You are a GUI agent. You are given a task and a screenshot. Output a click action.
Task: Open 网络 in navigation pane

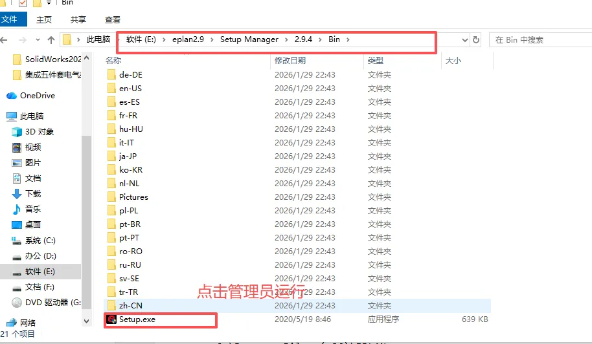[x=21, y=323]
